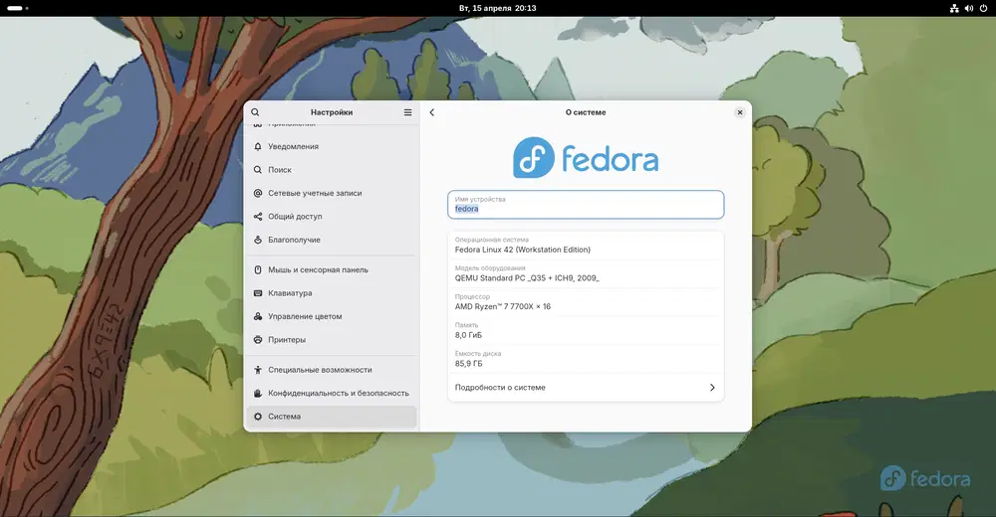Click the power icon in the top bar
Image resolution: width=996 pixels, height=517 pixels.
[983, 8]
